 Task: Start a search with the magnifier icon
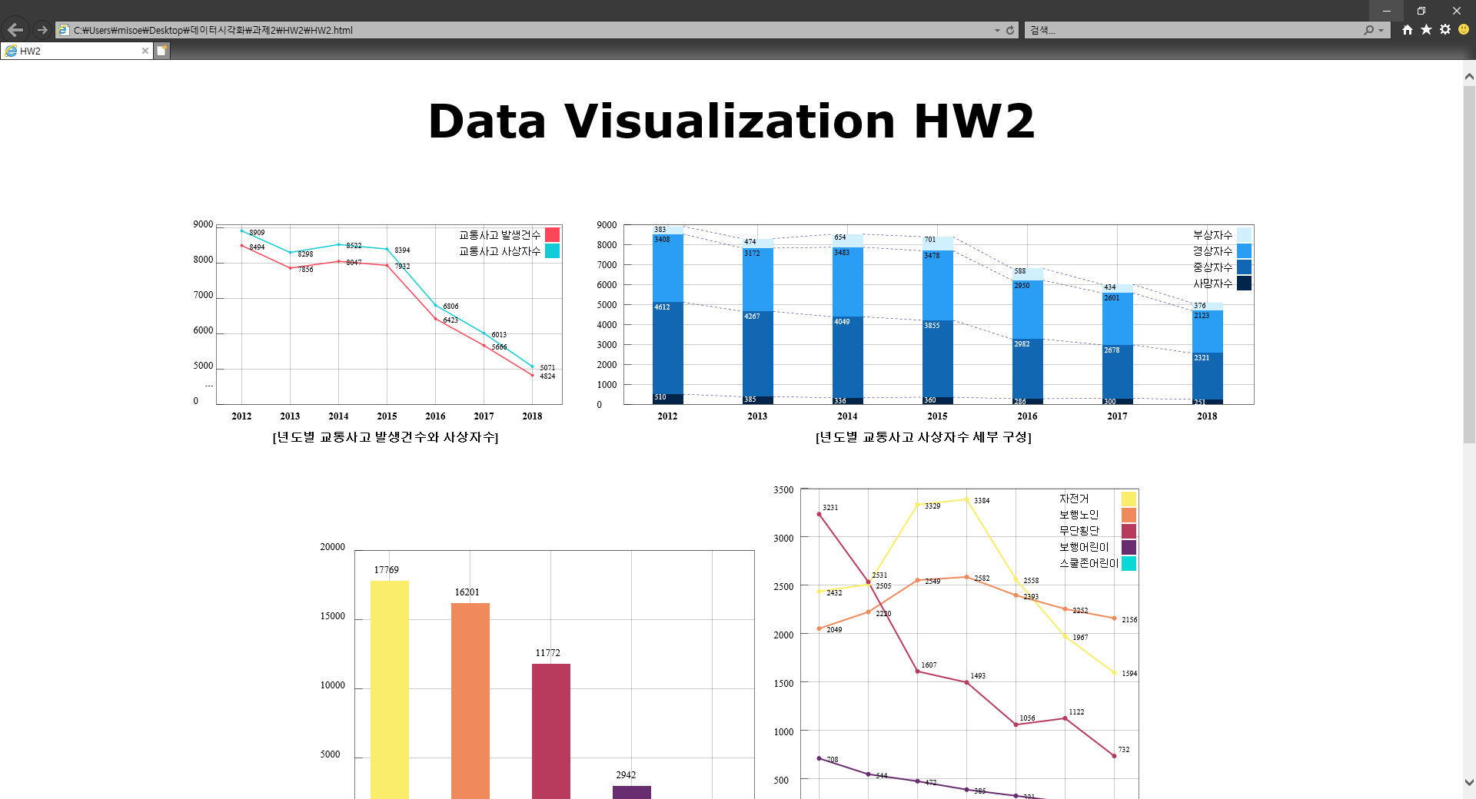pos(1368,30)
